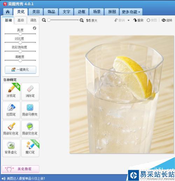The image size is (175, 181).
Task: Open the 美容 tab
Action: pyautogui.click(x=36, y=12)
